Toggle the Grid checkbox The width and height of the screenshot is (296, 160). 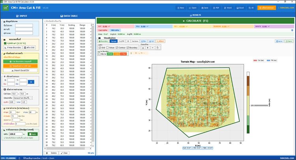[100, 48]
